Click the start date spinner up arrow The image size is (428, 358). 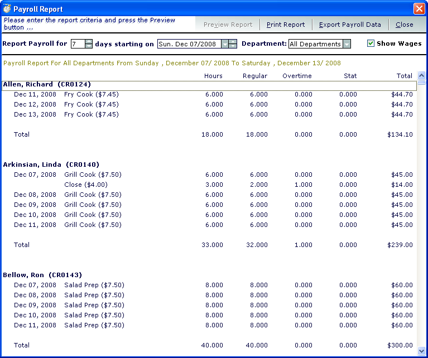233,41
